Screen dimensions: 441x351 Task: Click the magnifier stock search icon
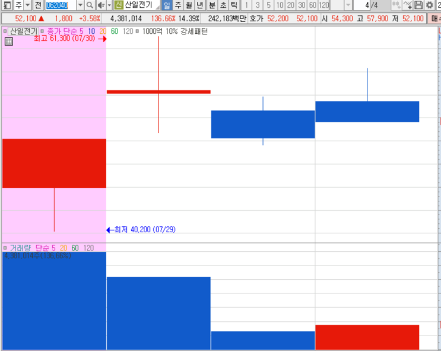(x=90, y=5)
